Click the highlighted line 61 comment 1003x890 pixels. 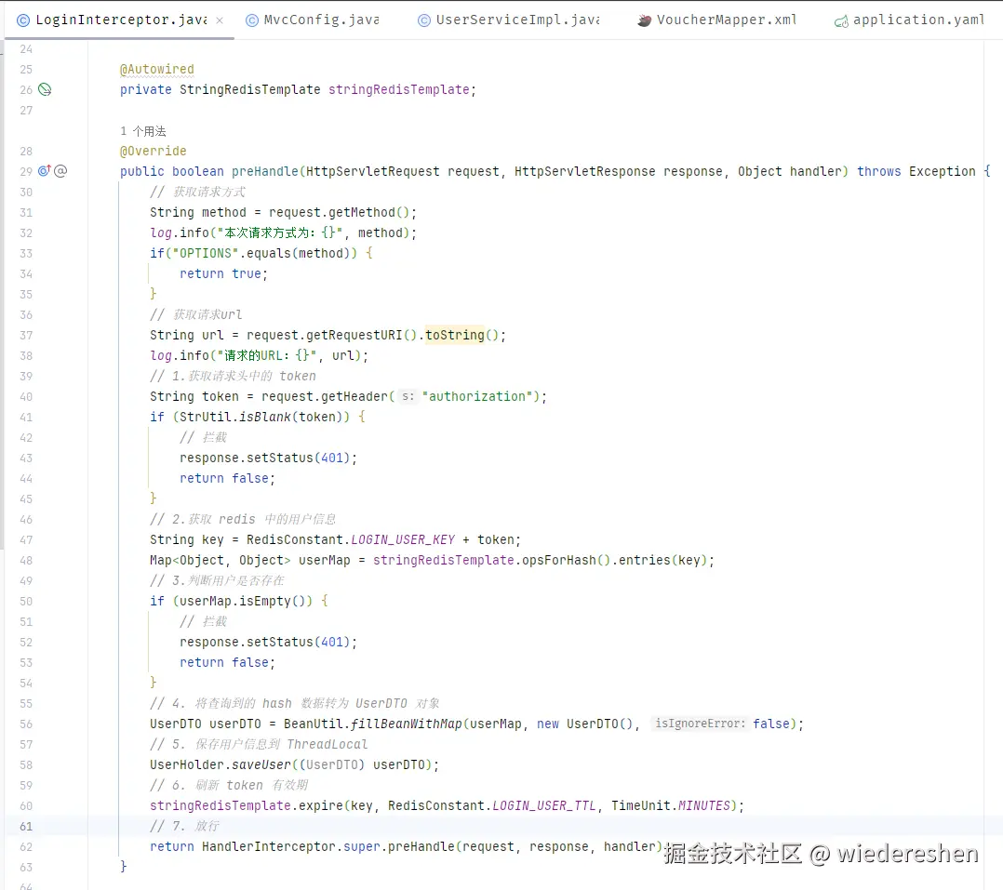tap(186, 826)
